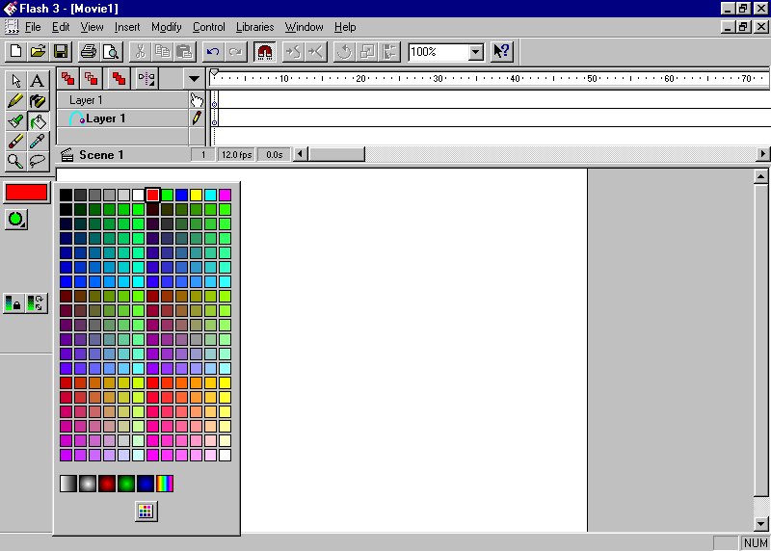Screen dimensions: 771x551
Task: Toggle the Lock Fill modifier
Action: (x=13, y=303)
